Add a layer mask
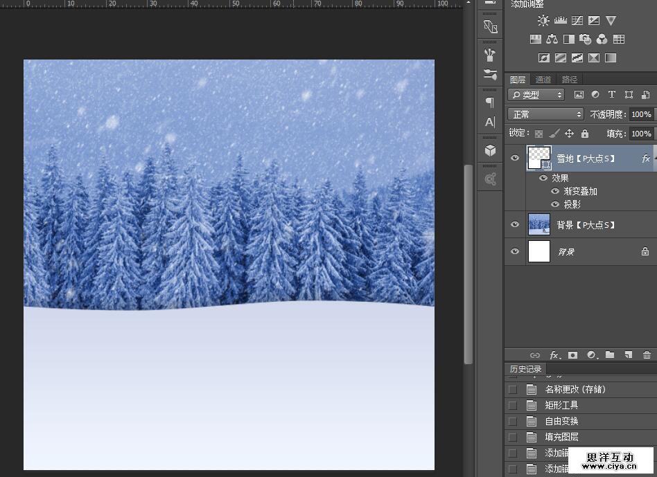 [x=572, y=355]
